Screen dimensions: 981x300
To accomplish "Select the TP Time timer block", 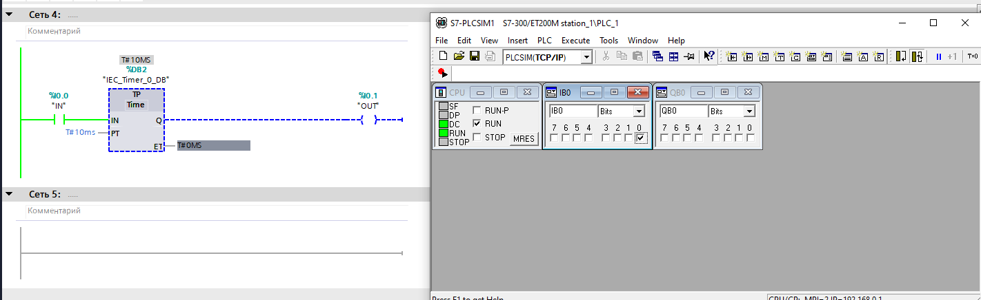I will pyautogui.click(x=136, y=120).
